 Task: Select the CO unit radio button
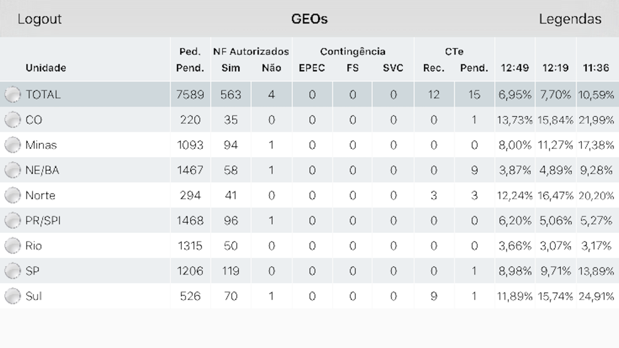pos(12,120)
